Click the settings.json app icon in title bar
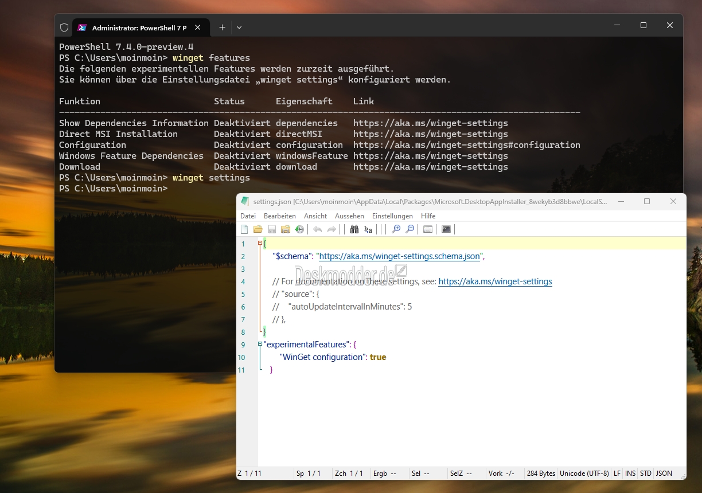This screenshot has height=493, width=702. tap(245, 201)
